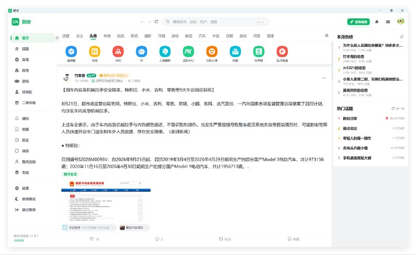Refresh the 本月热榜 list
The image size is (416, 255).
point(401,37)
